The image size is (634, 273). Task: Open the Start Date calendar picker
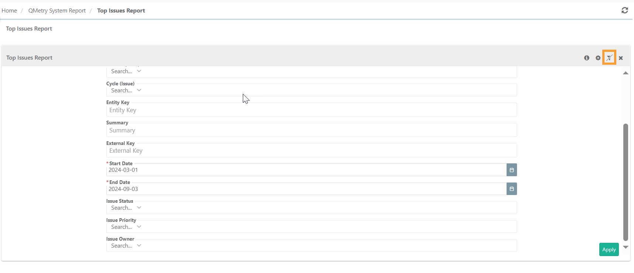pyautogui.click(x=511, y=170)
